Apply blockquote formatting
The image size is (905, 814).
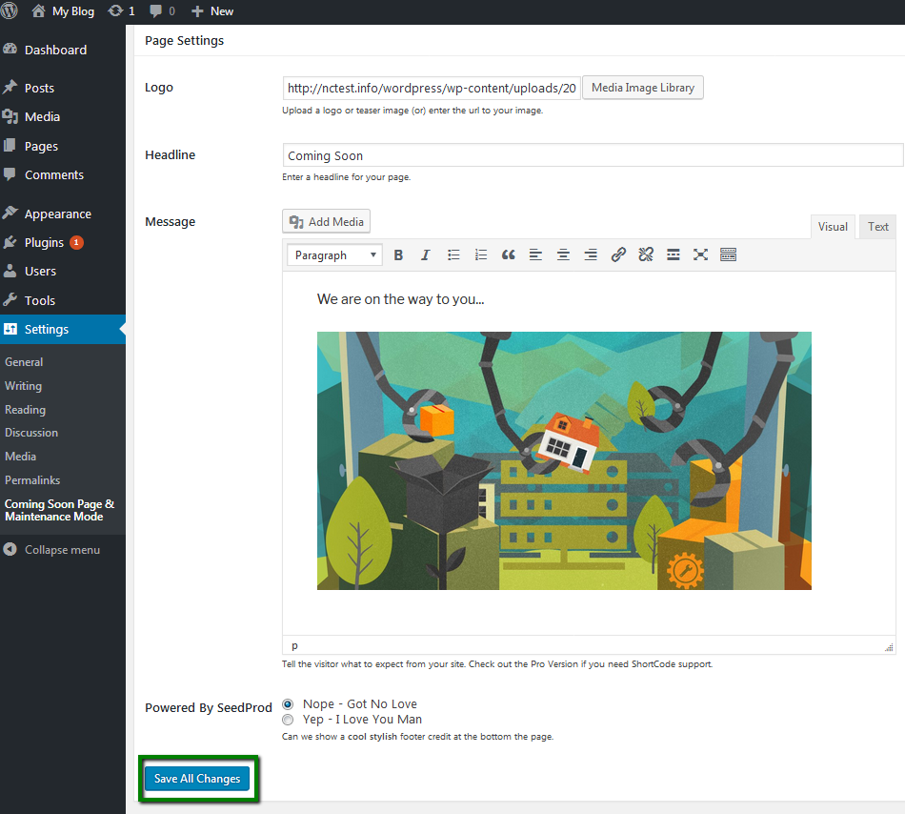508,255
